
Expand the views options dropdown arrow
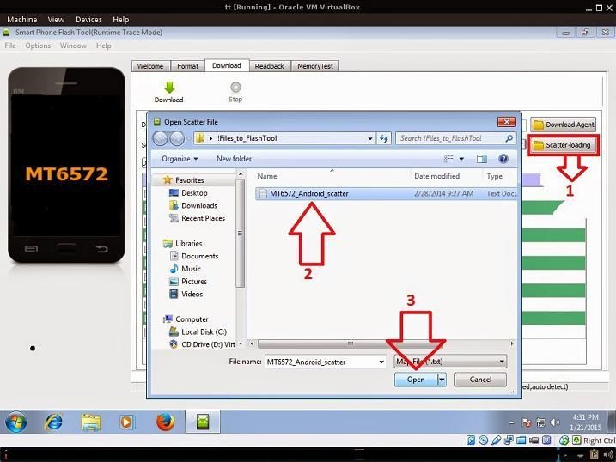point(461,159)
